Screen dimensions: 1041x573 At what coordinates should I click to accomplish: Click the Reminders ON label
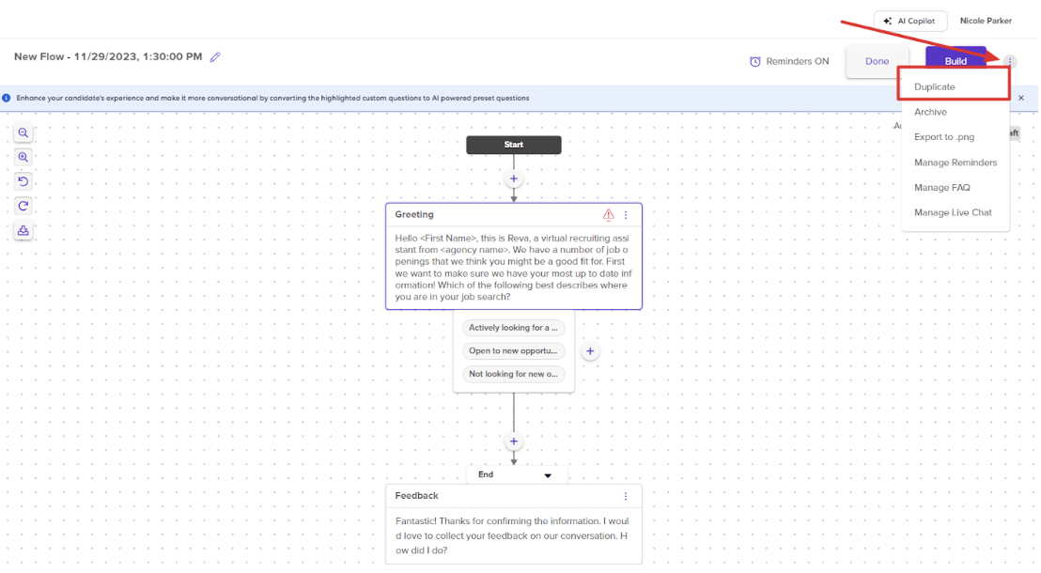(x=798, y=61)
